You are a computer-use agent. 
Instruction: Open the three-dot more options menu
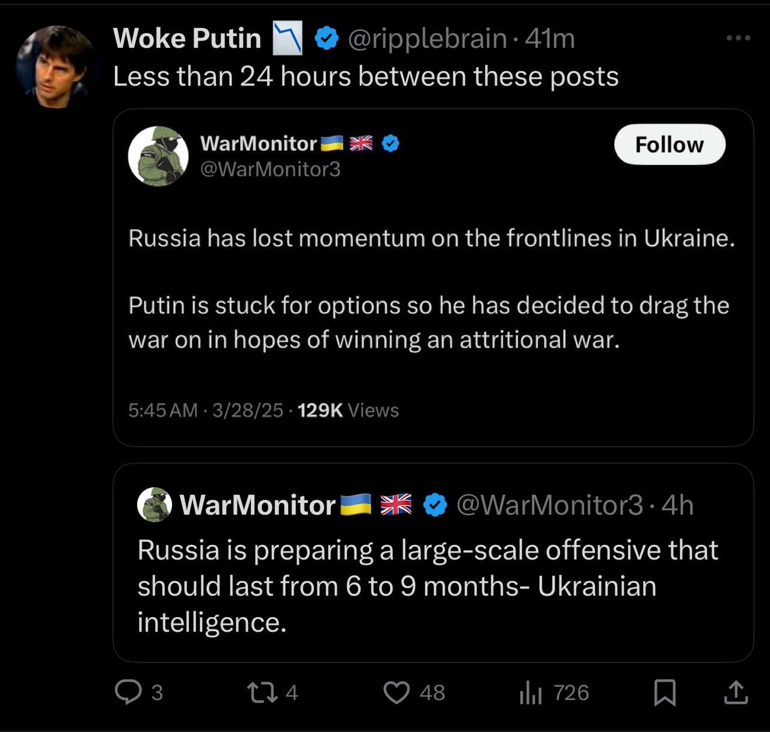tap(738, 38)
